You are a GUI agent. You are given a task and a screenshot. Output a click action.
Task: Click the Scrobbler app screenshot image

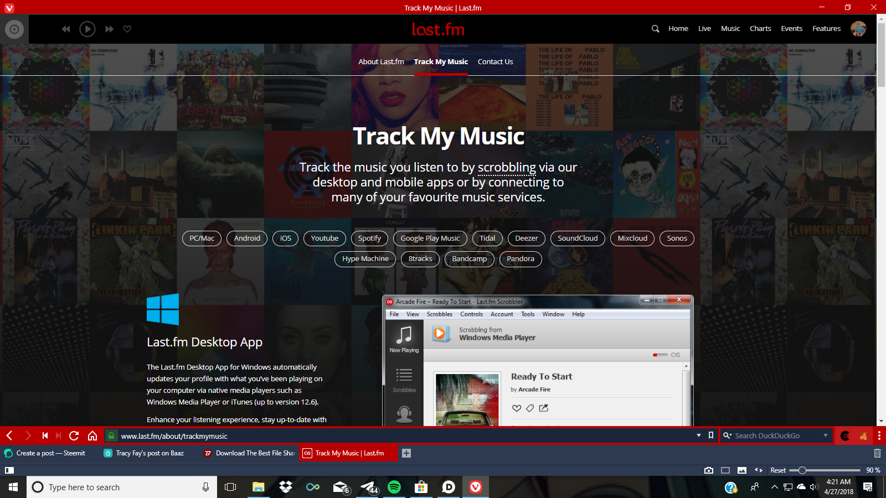click(x=538, y=360)
